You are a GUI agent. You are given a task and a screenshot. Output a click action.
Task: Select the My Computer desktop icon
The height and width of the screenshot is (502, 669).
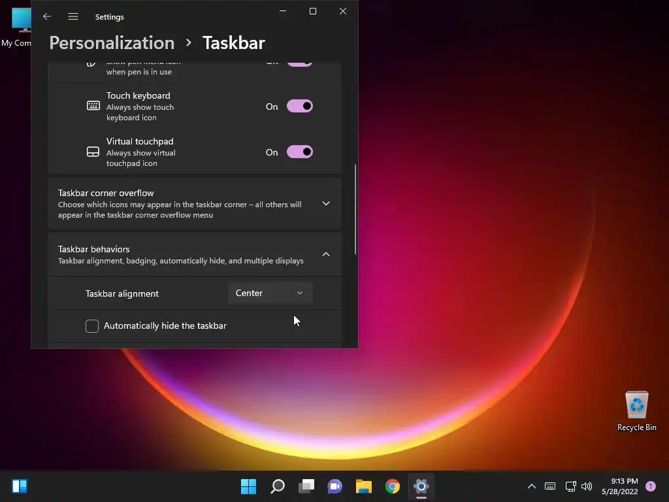click(x=17, y=27)
